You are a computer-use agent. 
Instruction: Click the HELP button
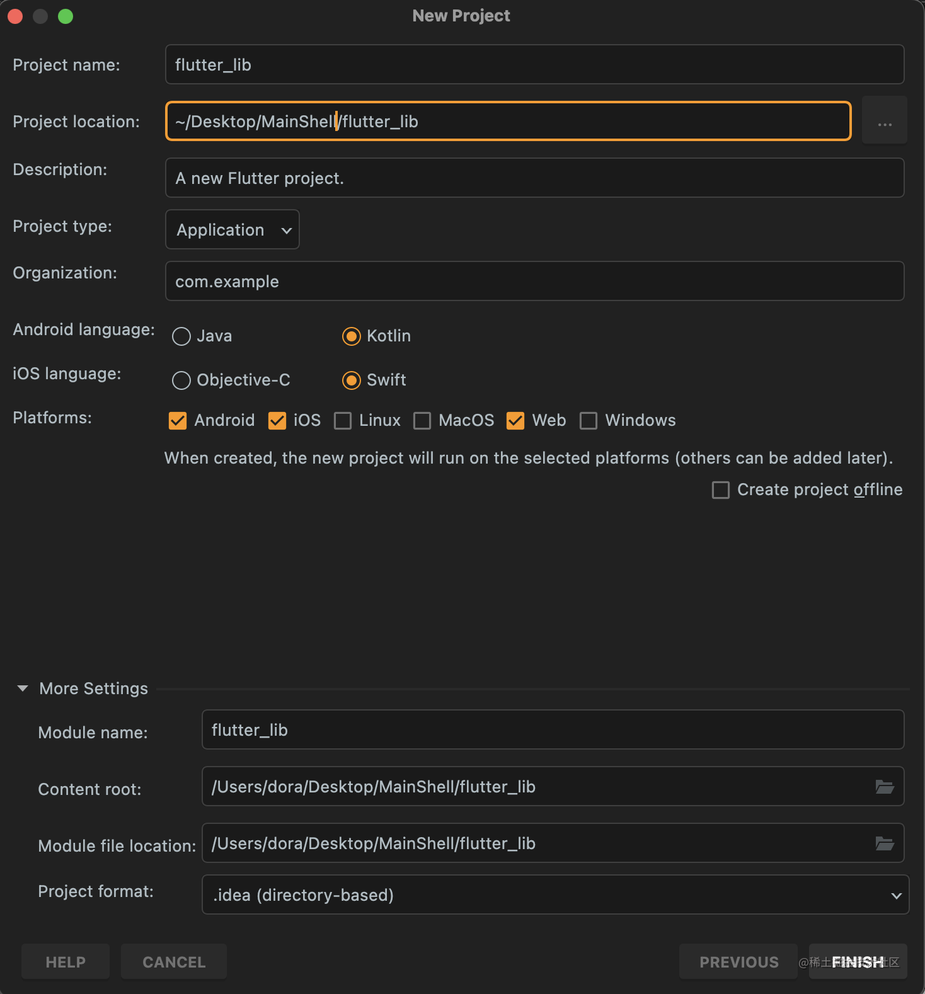click(x=66, y=961)
